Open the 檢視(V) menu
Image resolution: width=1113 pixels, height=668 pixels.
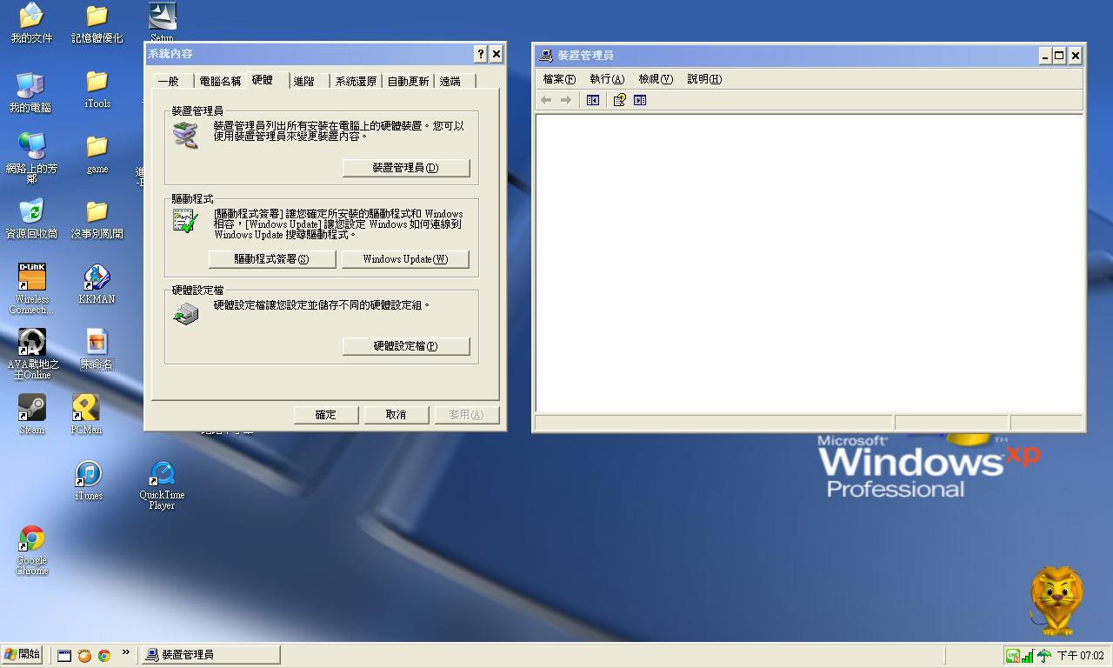click(x=656, y=79)
